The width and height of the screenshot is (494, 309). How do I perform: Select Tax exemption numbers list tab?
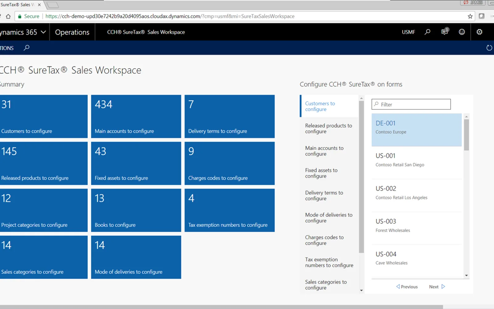(x=329, y=262)
